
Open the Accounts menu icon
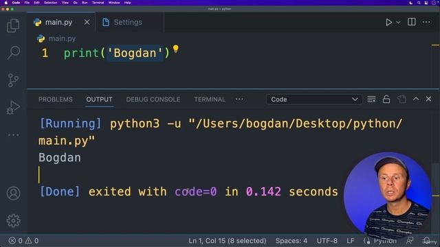coord(13,193)
